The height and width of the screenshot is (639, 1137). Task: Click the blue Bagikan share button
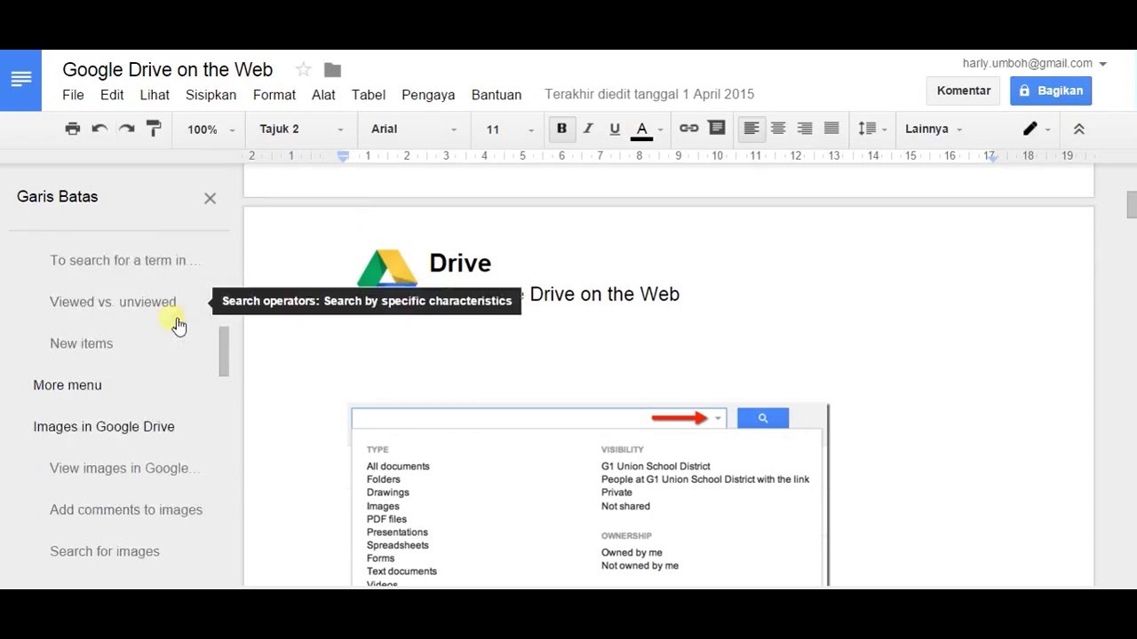click(x=1051, y=91)
